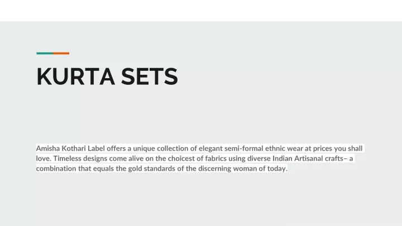Click the white header bar above slide
The height and width of the screenshot is (226, 402).
[201, 11]
